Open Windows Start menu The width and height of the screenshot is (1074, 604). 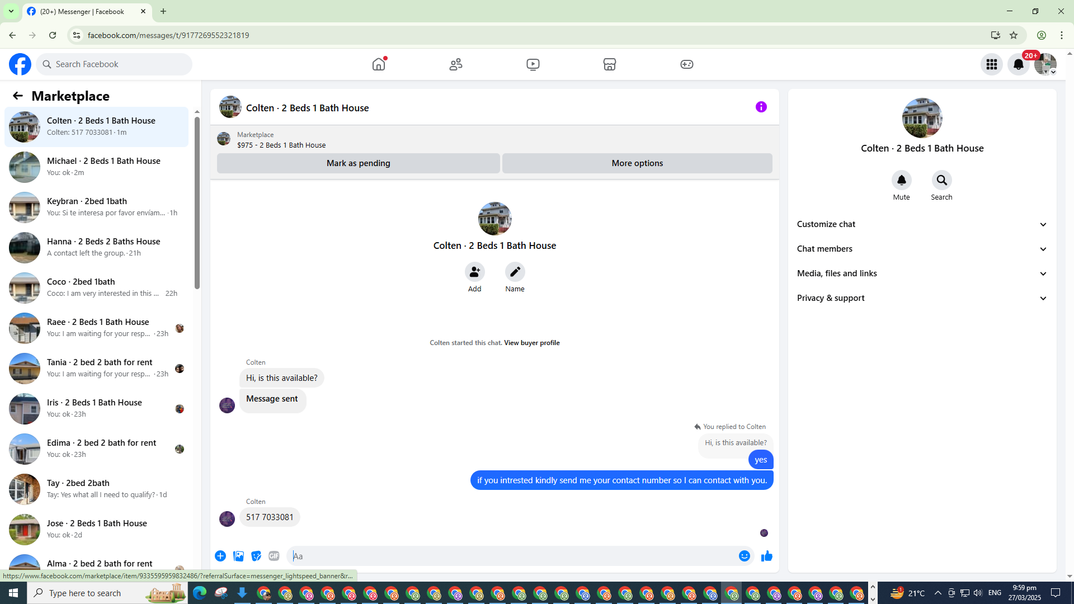click(x=13, y=593)
